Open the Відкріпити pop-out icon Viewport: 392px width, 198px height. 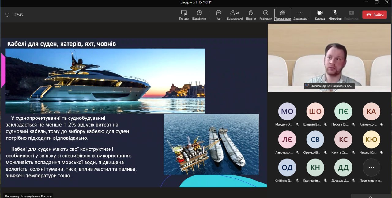coord(199,13)
